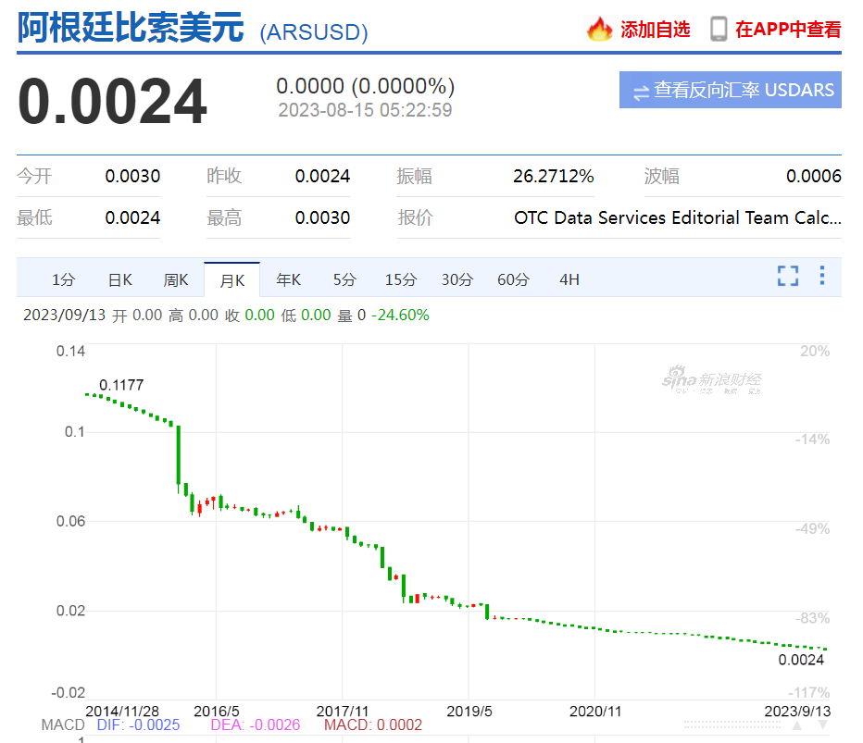Switch chart to 年K tab
The width and height of the screenshot is (863, 743).
288,279
